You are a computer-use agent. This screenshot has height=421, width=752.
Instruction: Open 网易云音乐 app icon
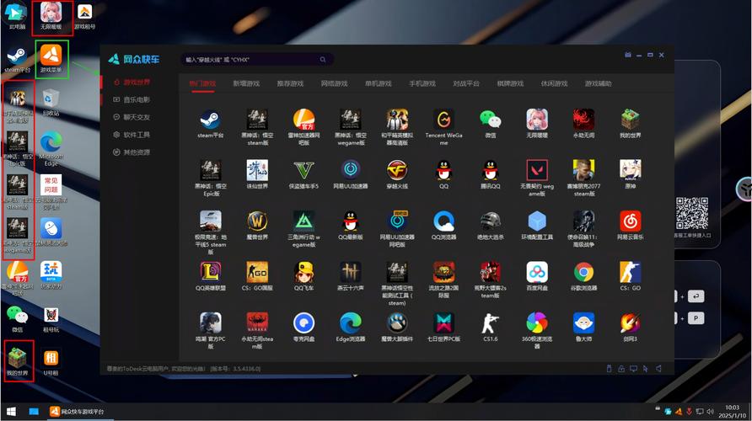630,221
